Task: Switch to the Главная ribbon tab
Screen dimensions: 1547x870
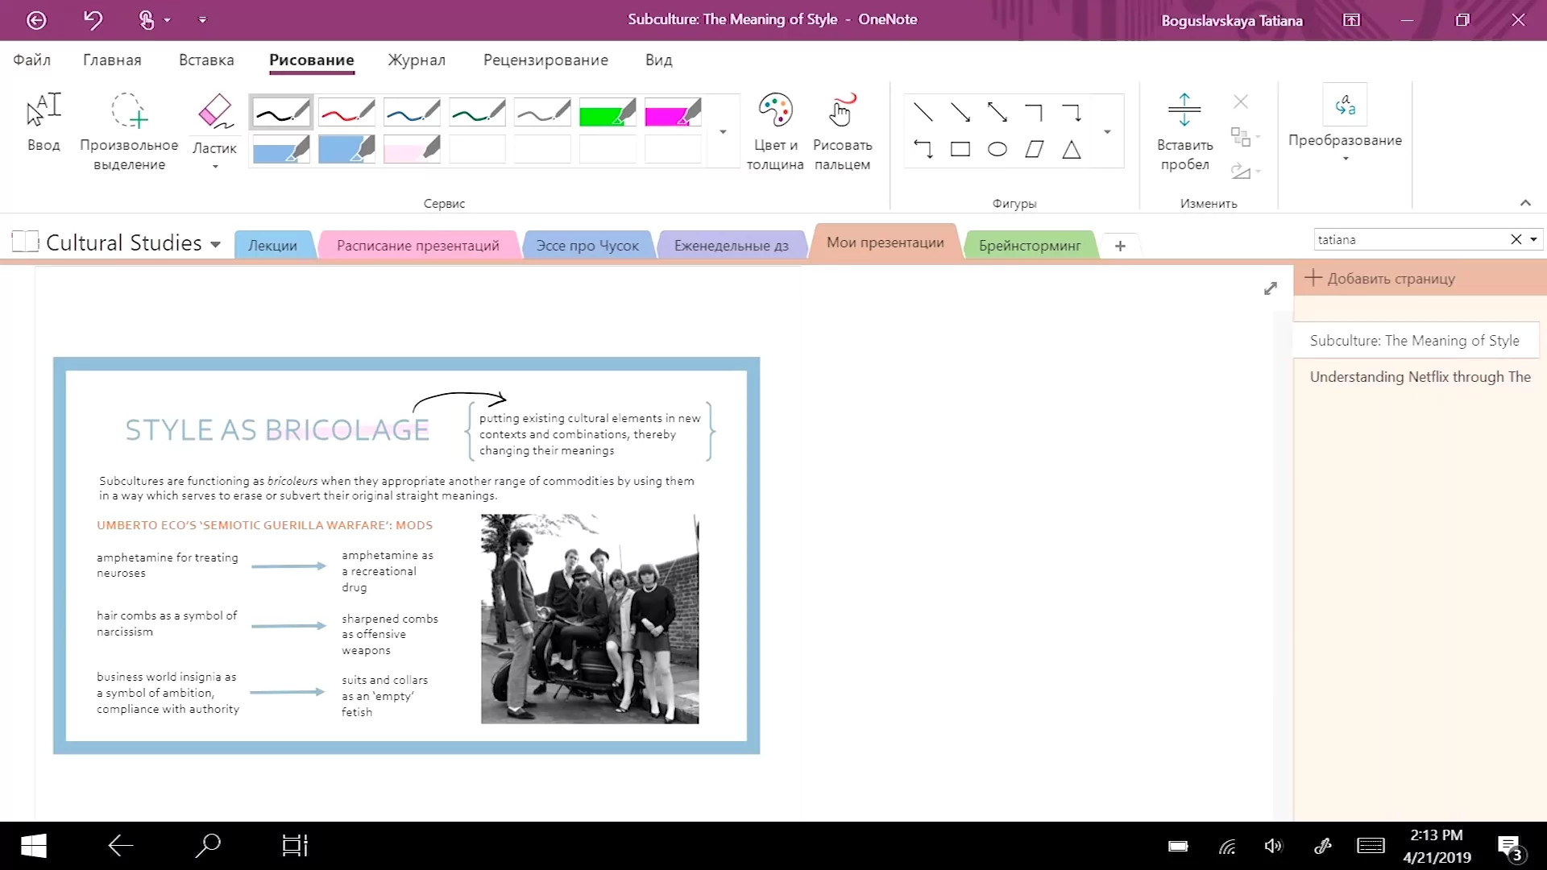Action: 112,60
